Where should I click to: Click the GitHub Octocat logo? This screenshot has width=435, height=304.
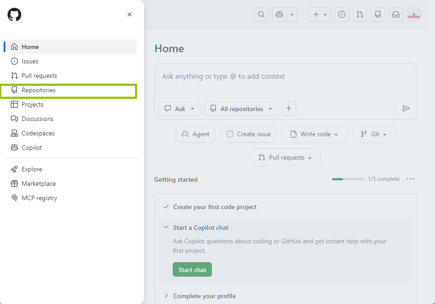point(14,14)
